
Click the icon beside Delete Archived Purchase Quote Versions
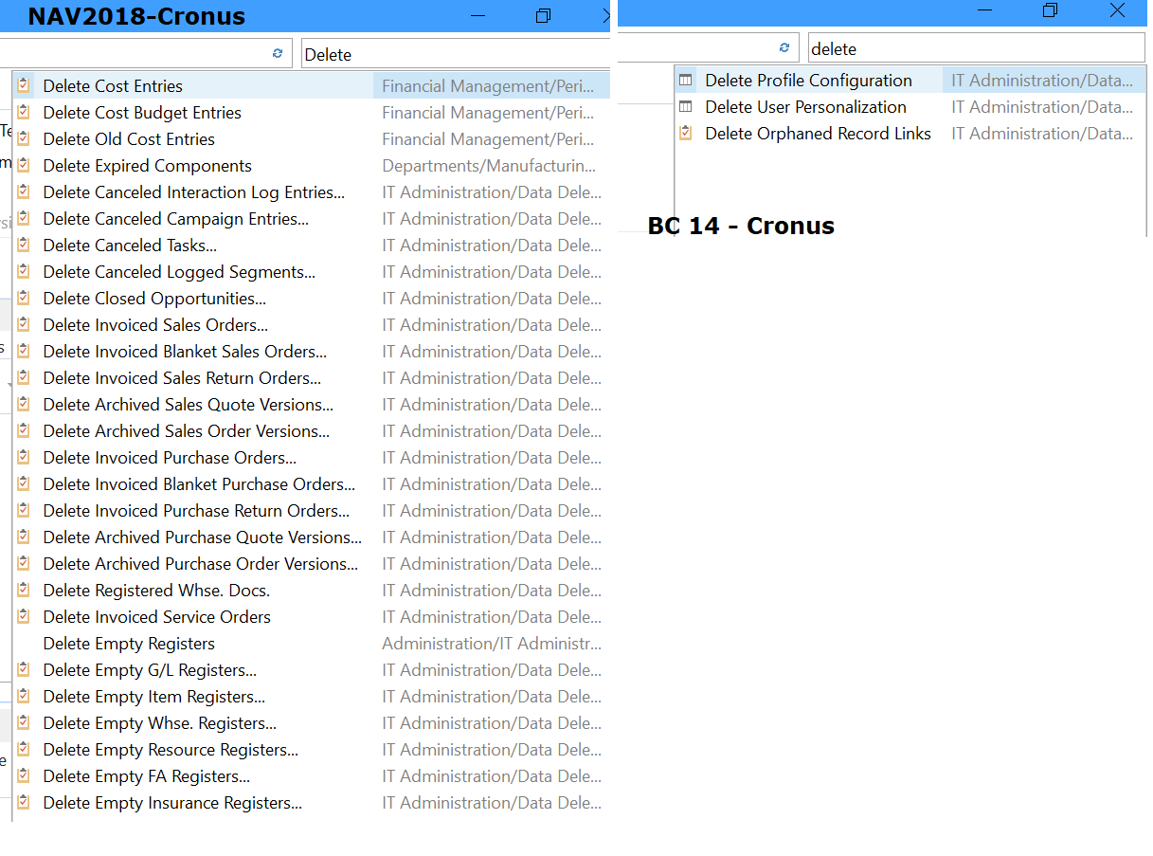24,537
